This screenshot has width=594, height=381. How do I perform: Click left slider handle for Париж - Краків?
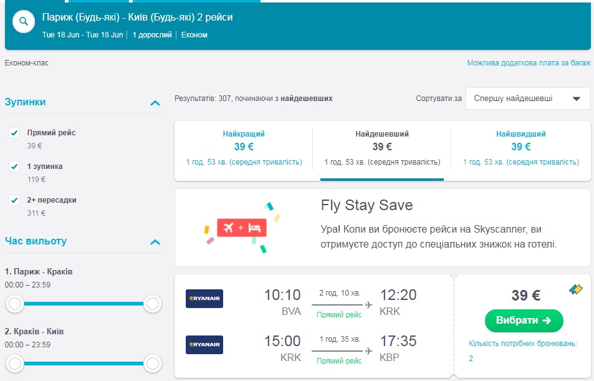[x=15, y=304]
